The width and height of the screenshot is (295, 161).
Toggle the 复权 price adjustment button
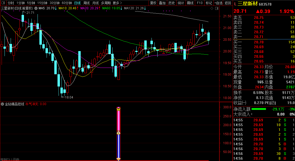coord(153,3)
